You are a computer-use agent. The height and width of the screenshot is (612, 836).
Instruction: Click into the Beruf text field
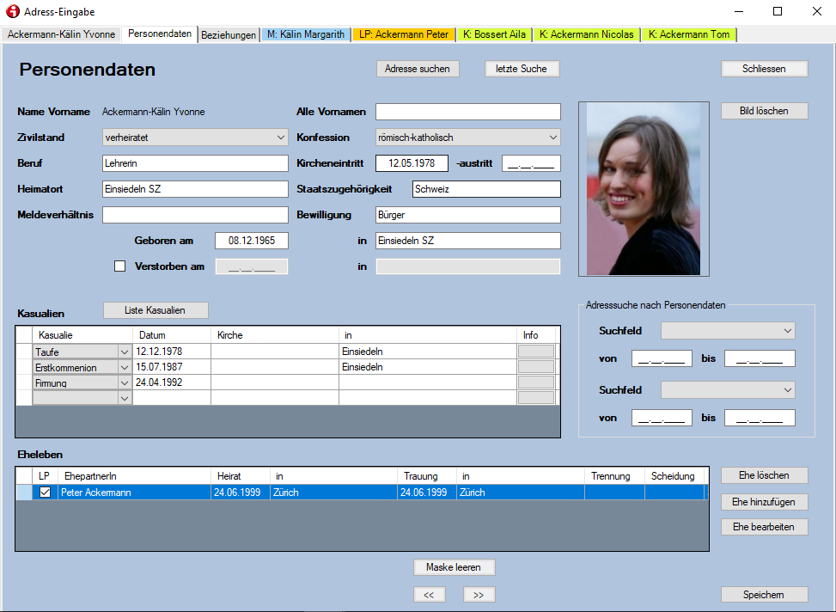[x=195, y=163]
